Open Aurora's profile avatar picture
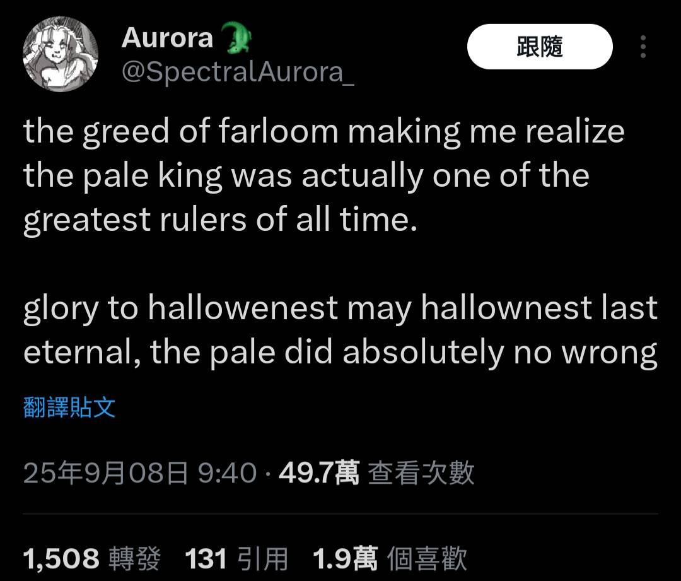681x581 pixels. [x=61, y=54]
